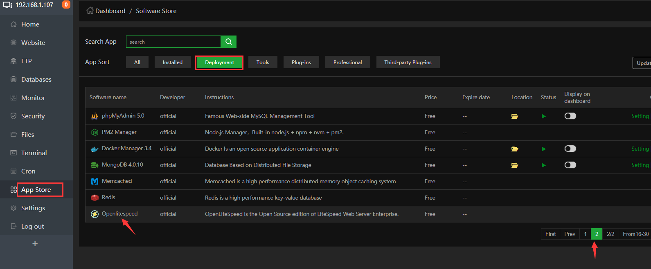This screenshot has width=651, height=269.
Task: Go to Databases in the sidebar
Action: pos(36,79)
